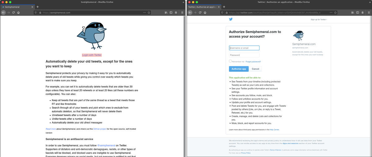Open tracking protection shield on semiphemeral.com
The width and height of the screenshot is (372, 157).
pos(36,12)
